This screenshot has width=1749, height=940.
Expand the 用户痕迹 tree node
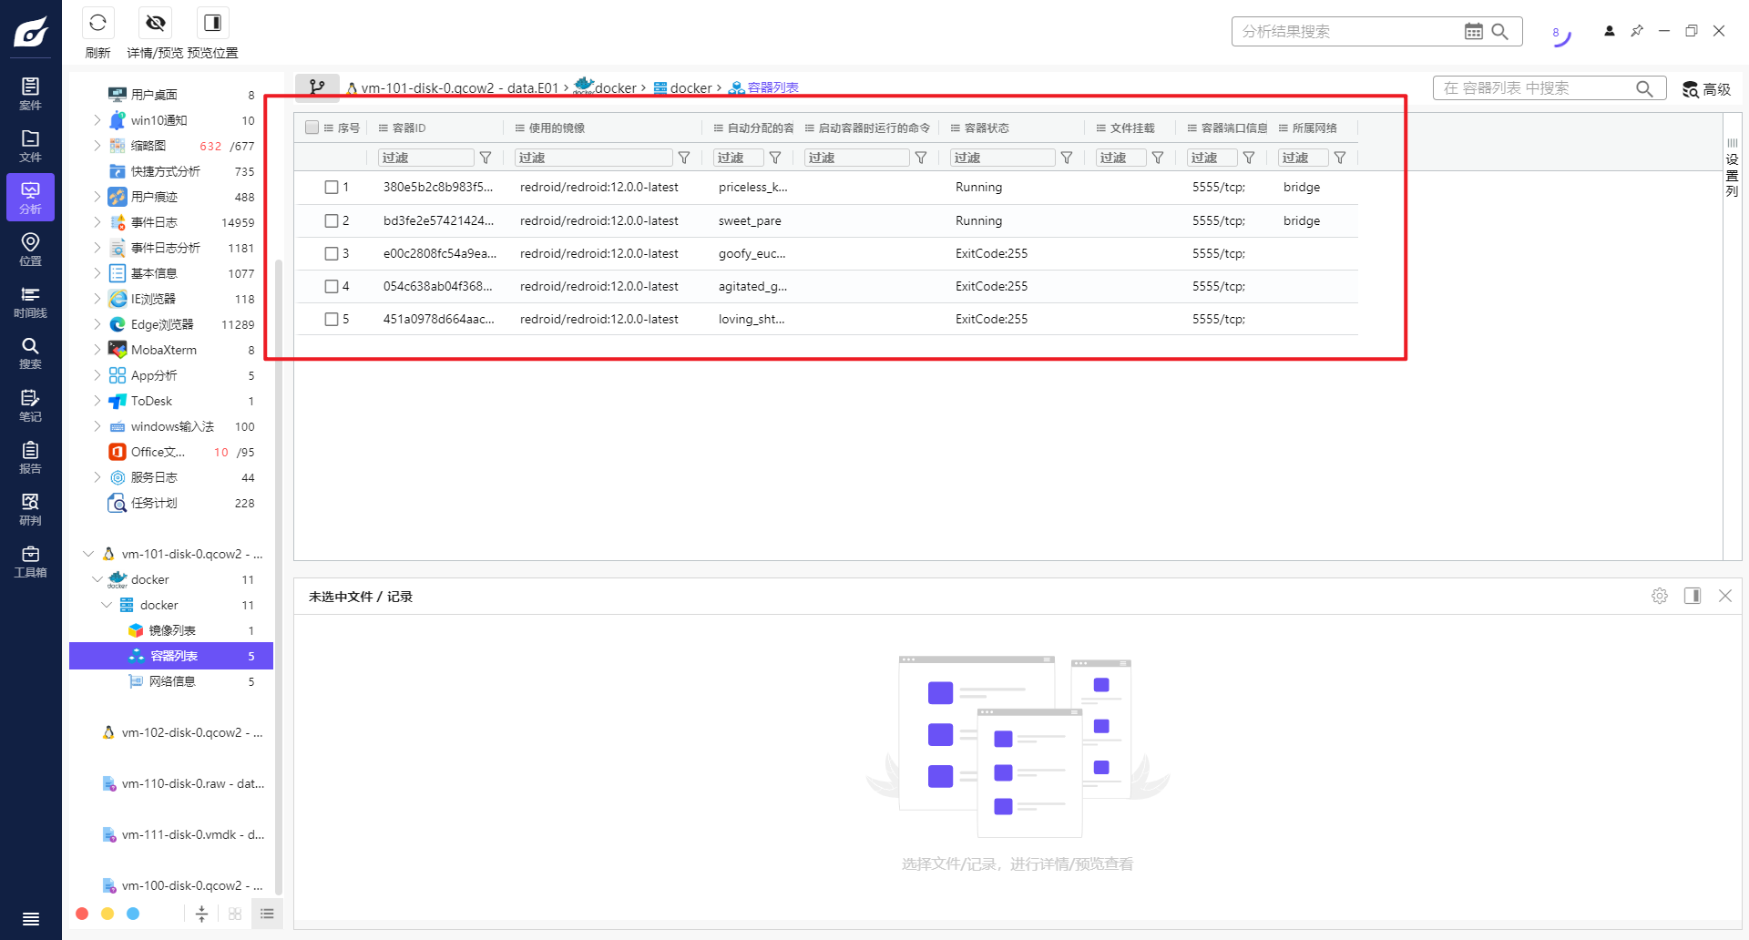click(97, 197)
